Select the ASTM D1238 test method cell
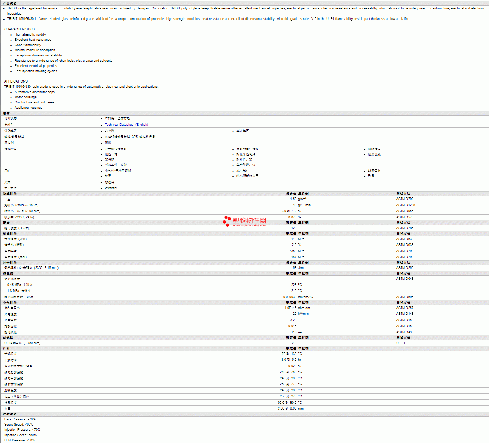 (x=406, y=205)
